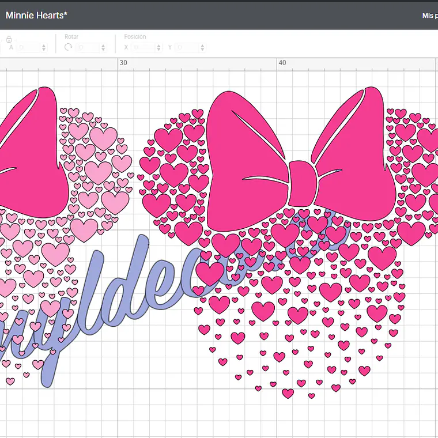The width and height of the screenshot is (438, 438).
Task: Click the ruler mark labeled 30
Action: (123, 63)
